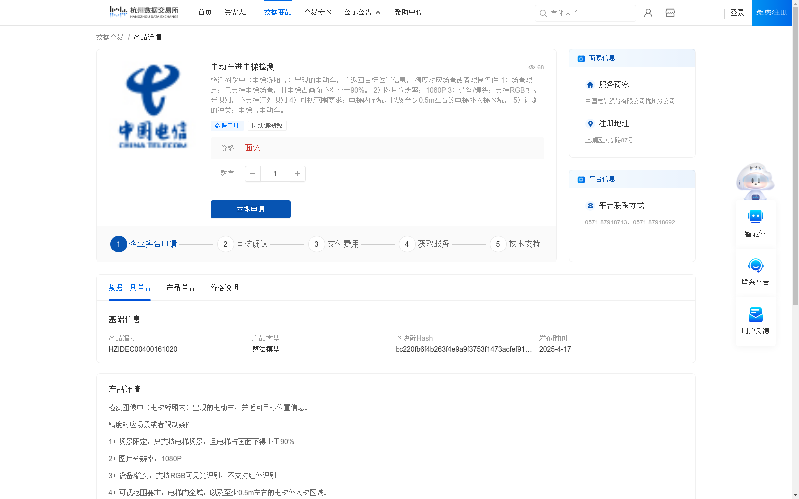Image resolution: width=799 pixels, height=499 pixels.
Task: Click the 立即申请 button
Action: coord(251,209)
